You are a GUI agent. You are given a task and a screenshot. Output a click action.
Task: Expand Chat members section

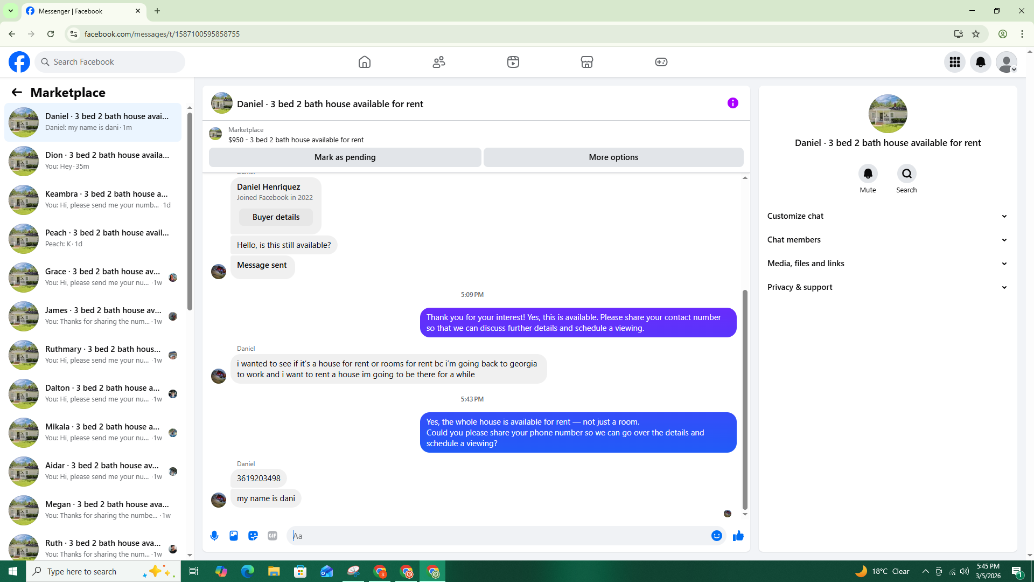[x=887, y=240]
